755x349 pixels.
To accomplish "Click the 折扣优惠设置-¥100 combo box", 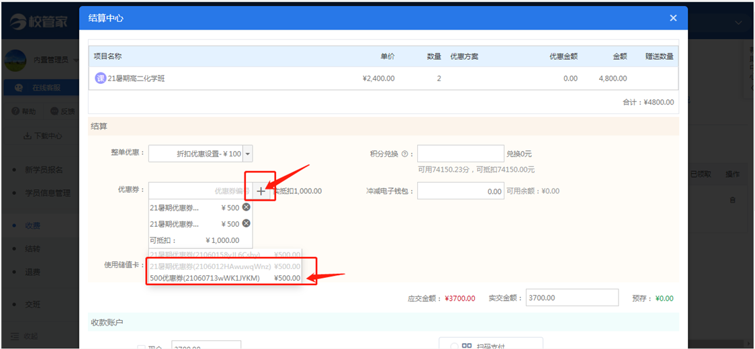I will coord(200,154).
